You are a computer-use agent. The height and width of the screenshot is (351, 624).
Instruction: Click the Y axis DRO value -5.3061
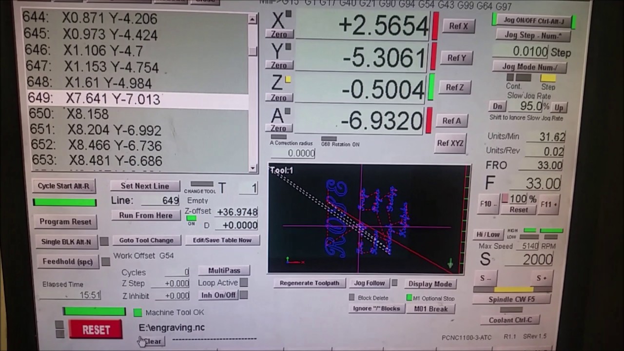[362, 57]
